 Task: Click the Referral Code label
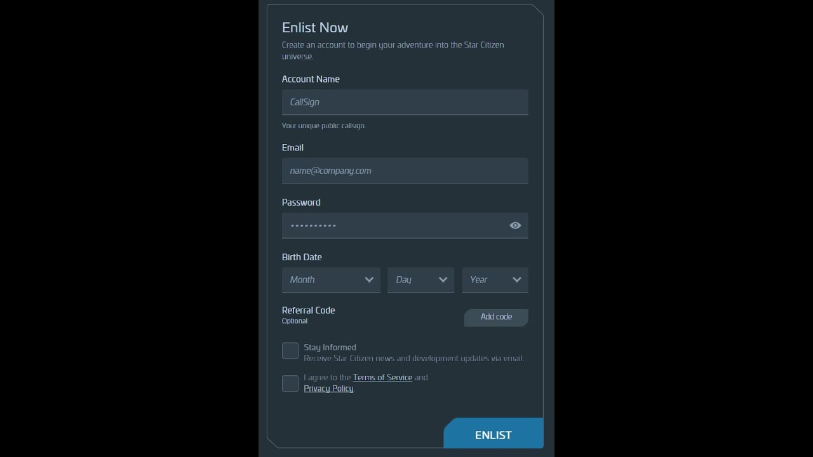click(x=308, y=310)
